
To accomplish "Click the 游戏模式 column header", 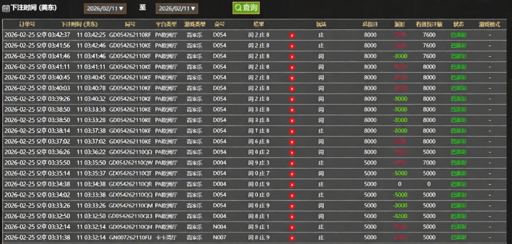I will point(489,24).
